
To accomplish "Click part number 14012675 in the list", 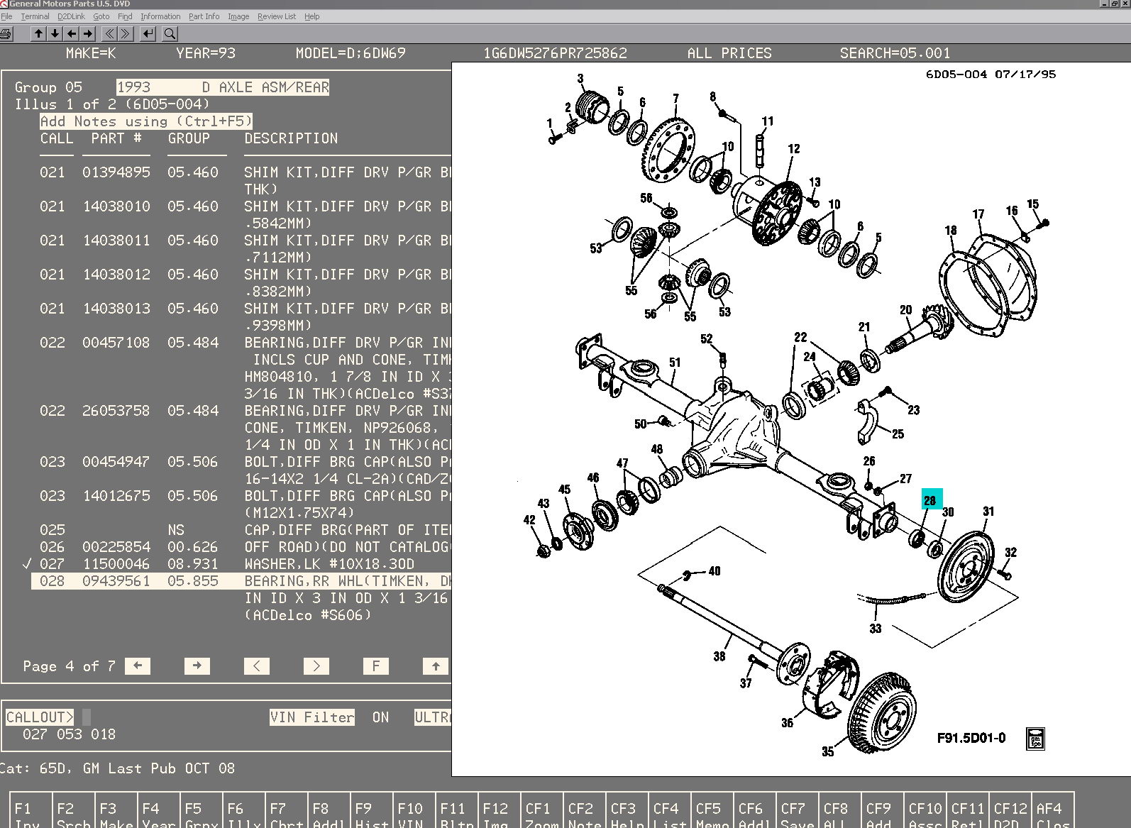I will [x=116, y=496].
